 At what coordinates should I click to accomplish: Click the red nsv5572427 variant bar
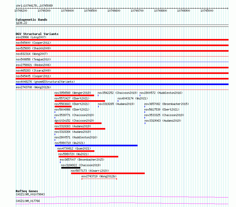coord(80,101)
